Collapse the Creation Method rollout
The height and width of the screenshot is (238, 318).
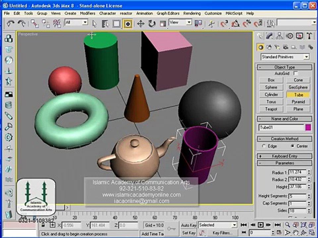point(285,139)
